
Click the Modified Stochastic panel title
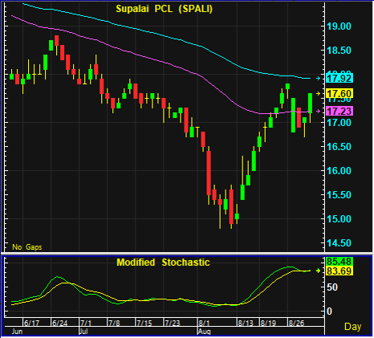pyautogui.click(x=163, y=263)
